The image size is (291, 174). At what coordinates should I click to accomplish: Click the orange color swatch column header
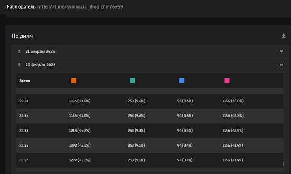[74, 81]
